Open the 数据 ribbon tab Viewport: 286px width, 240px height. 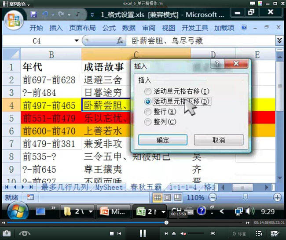[129, 28]
